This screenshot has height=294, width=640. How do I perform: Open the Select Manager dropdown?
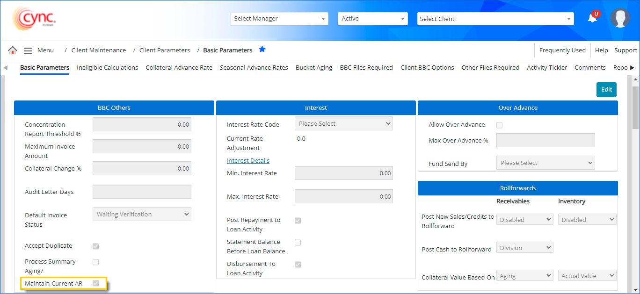(x=279, y=19)
